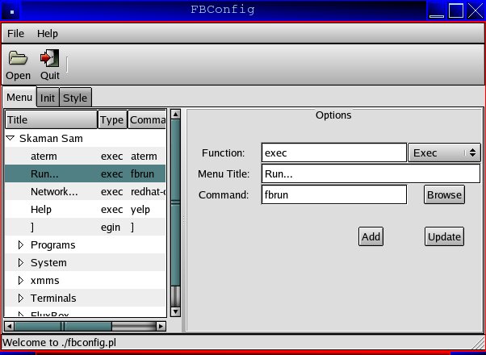Click the vertical scrollbar down arrow

click(x=175, y=311)
